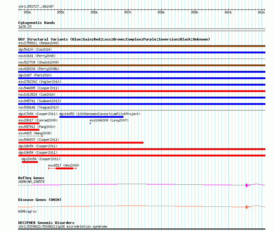
Task: Click the esv2762302 (Vogler2010) label
Action: click(x=40, y=82)
